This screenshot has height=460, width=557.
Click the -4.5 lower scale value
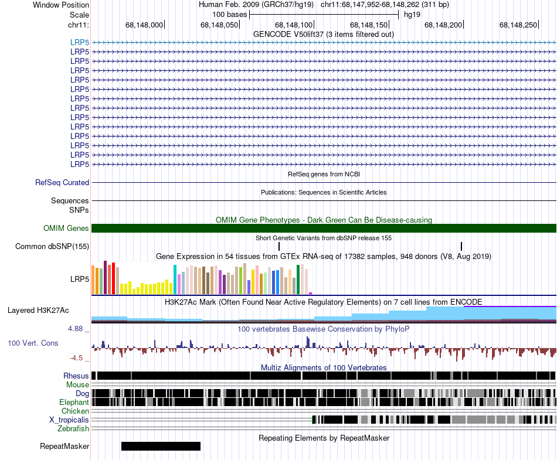(x=76, y=358)
